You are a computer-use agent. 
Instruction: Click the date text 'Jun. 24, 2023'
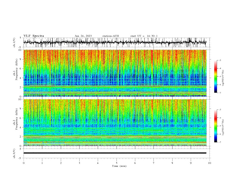[x=83, y=36]
